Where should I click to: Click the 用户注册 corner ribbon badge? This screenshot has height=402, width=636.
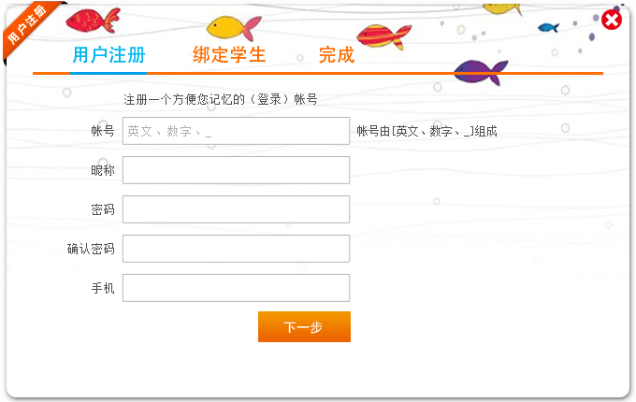click(26, 26)
